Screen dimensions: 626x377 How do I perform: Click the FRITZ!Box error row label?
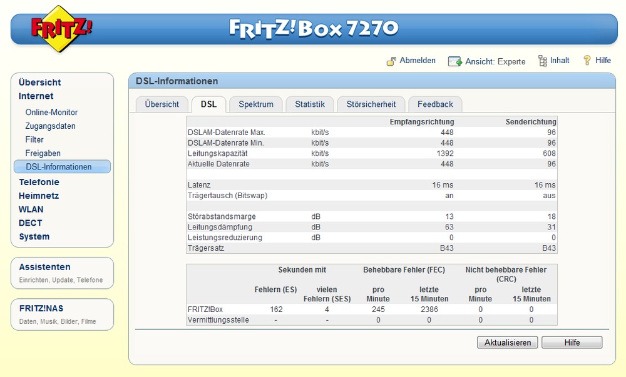[205, 309]
